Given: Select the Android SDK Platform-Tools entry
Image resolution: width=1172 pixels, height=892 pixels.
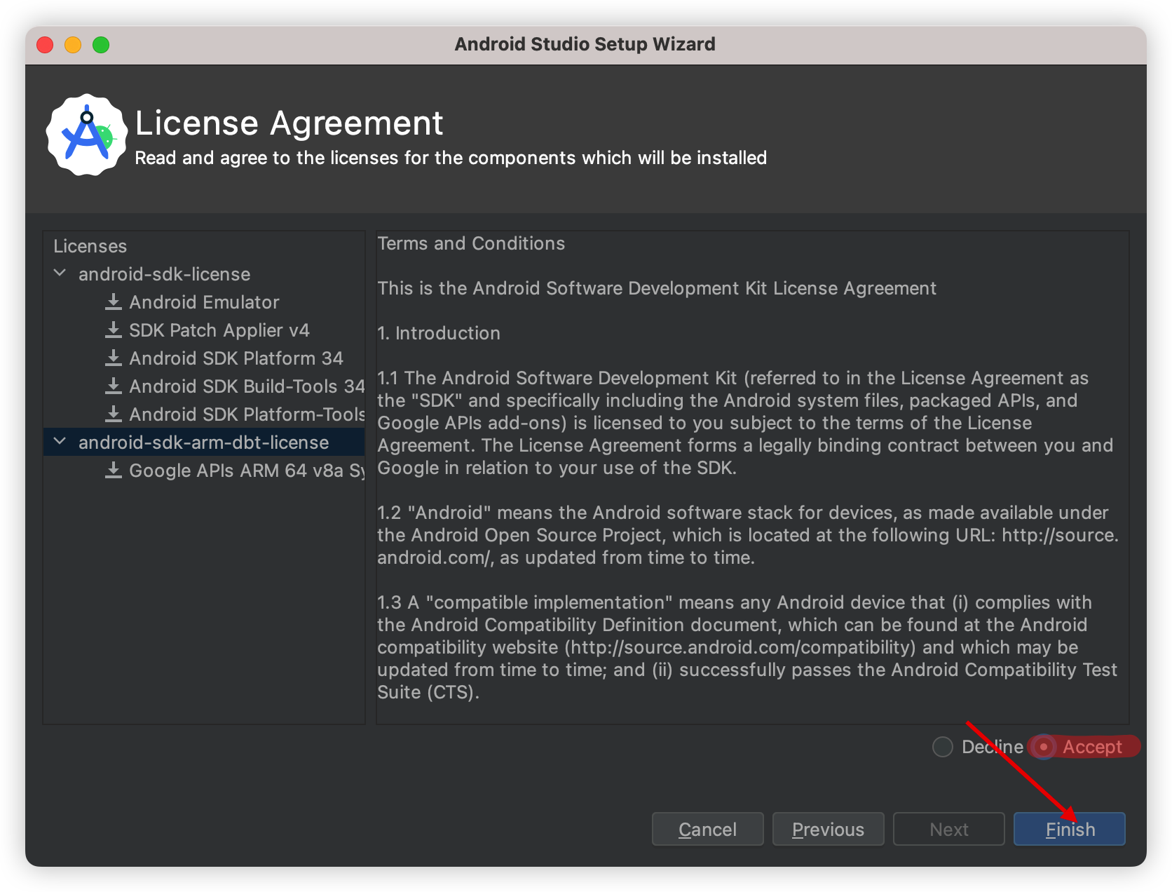Looking at the screenshot, I should 247,414.
